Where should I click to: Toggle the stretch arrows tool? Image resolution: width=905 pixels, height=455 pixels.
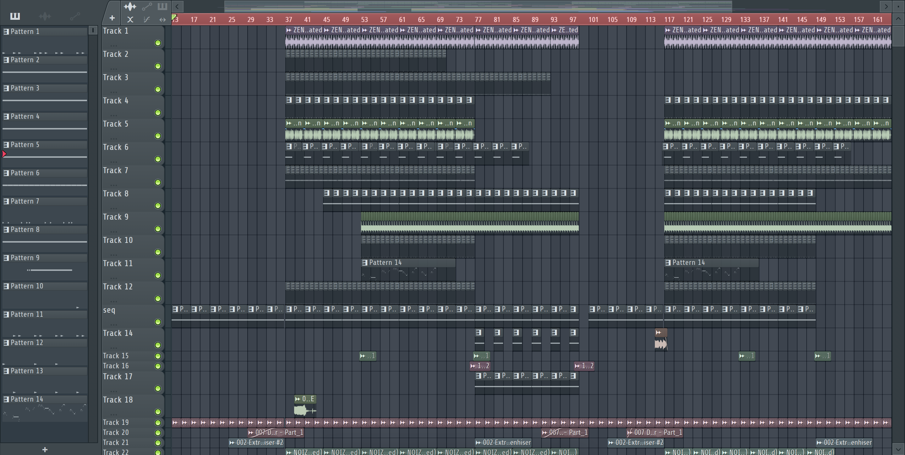162,19
